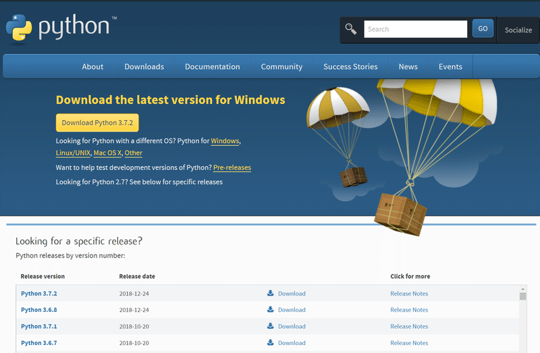Screen dimensions: 540x353
Task: Open the Documentation menu
Action: coord(213,66)
